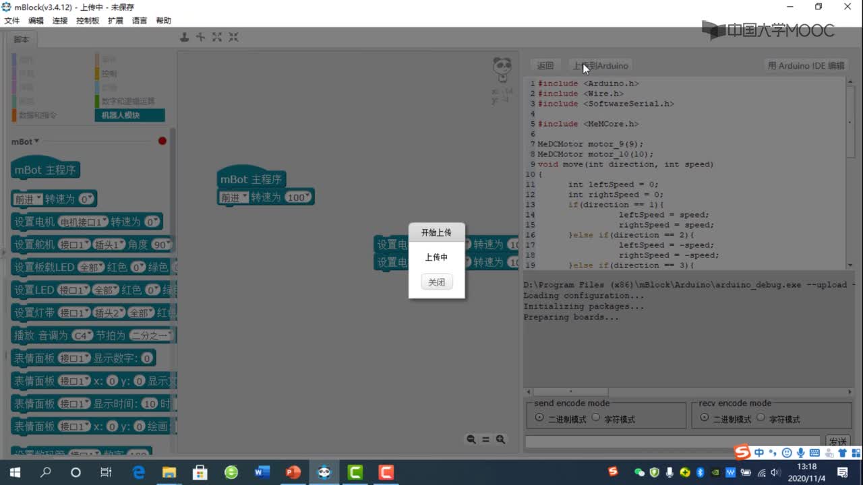Viewport: 863px width, 485px height.
Task: Switch to PowerPoint in the taskbar
Action: click(x=293, y=472)
